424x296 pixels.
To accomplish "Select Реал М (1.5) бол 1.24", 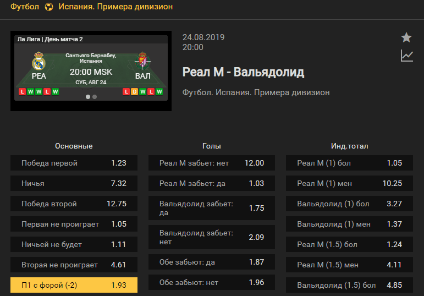I will 349,244.
